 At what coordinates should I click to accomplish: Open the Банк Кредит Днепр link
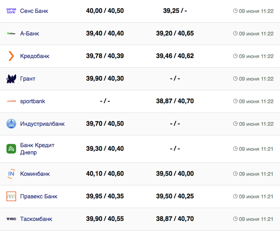point(37,149)
